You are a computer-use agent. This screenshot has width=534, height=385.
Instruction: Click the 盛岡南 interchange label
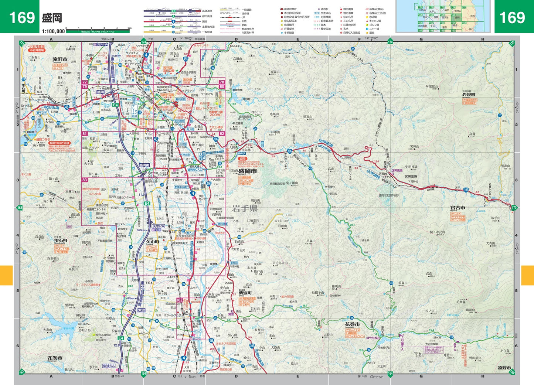144,165
